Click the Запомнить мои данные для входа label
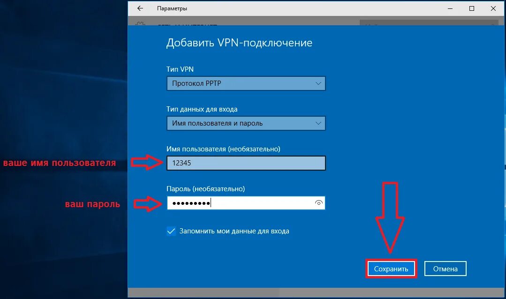Screen dimensions: 506x299 click(x=234, y=231)
